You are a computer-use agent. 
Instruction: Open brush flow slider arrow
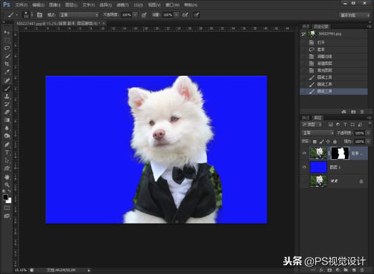[x=177, y=15]
